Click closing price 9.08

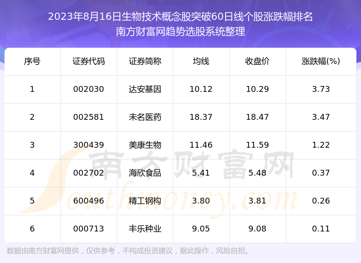click(x=257, y=229)
